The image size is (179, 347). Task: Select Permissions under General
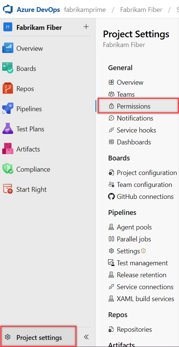[138, 106]
